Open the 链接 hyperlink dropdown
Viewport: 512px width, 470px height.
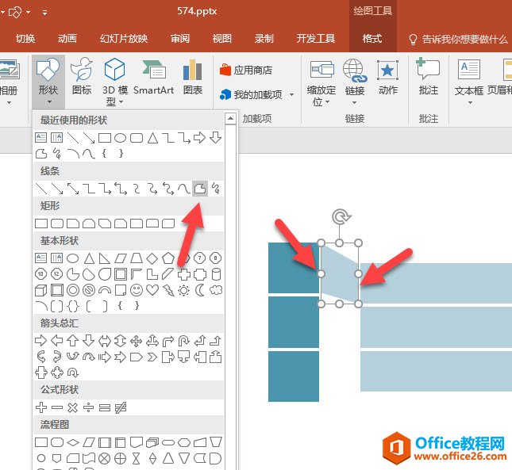tap(355, 82)
